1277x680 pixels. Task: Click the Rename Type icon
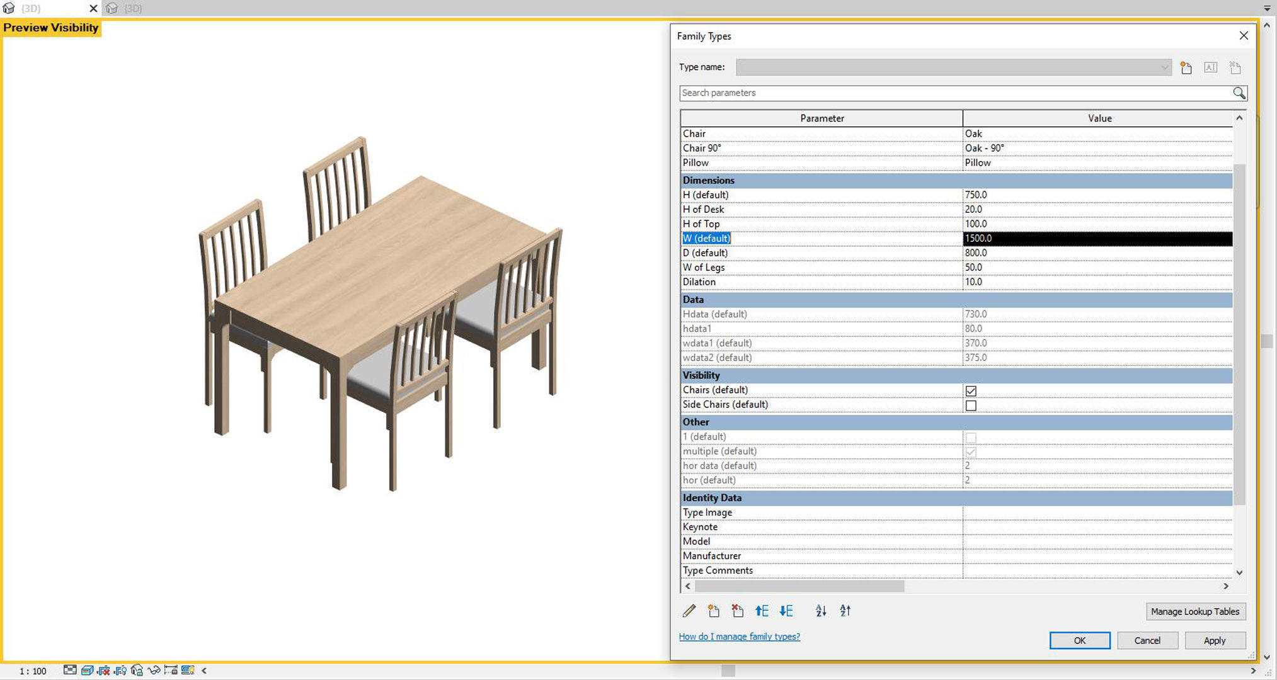(1210, 67)
